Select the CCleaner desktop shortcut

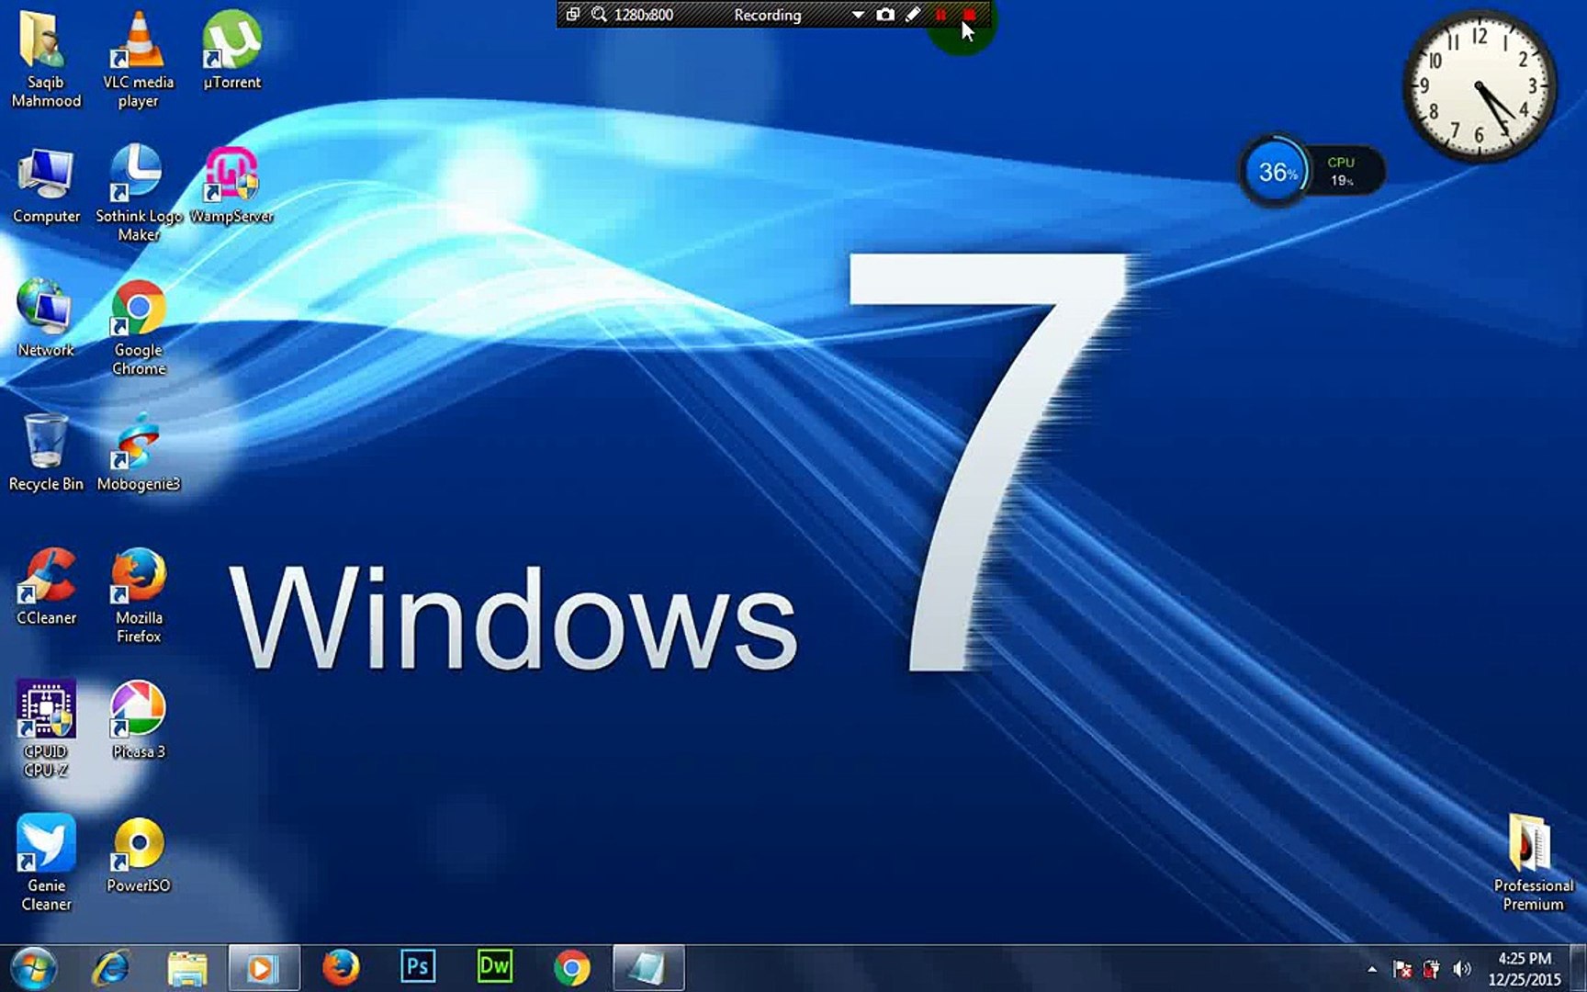coord(46,586)
